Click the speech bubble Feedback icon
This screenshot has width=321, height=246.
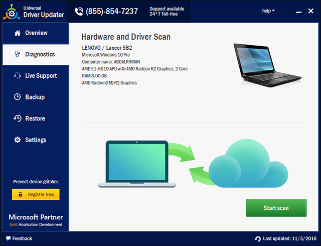point(8,238)
